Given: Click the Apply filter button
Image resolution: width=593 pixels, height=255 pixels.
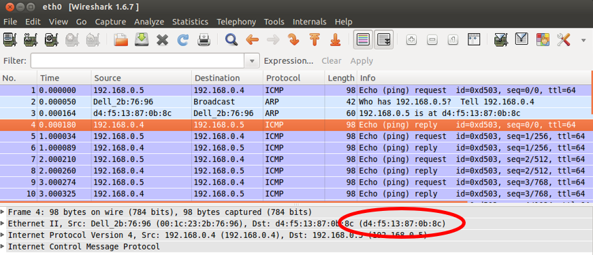Looking at the screenshot, I should tap(362, 60).
